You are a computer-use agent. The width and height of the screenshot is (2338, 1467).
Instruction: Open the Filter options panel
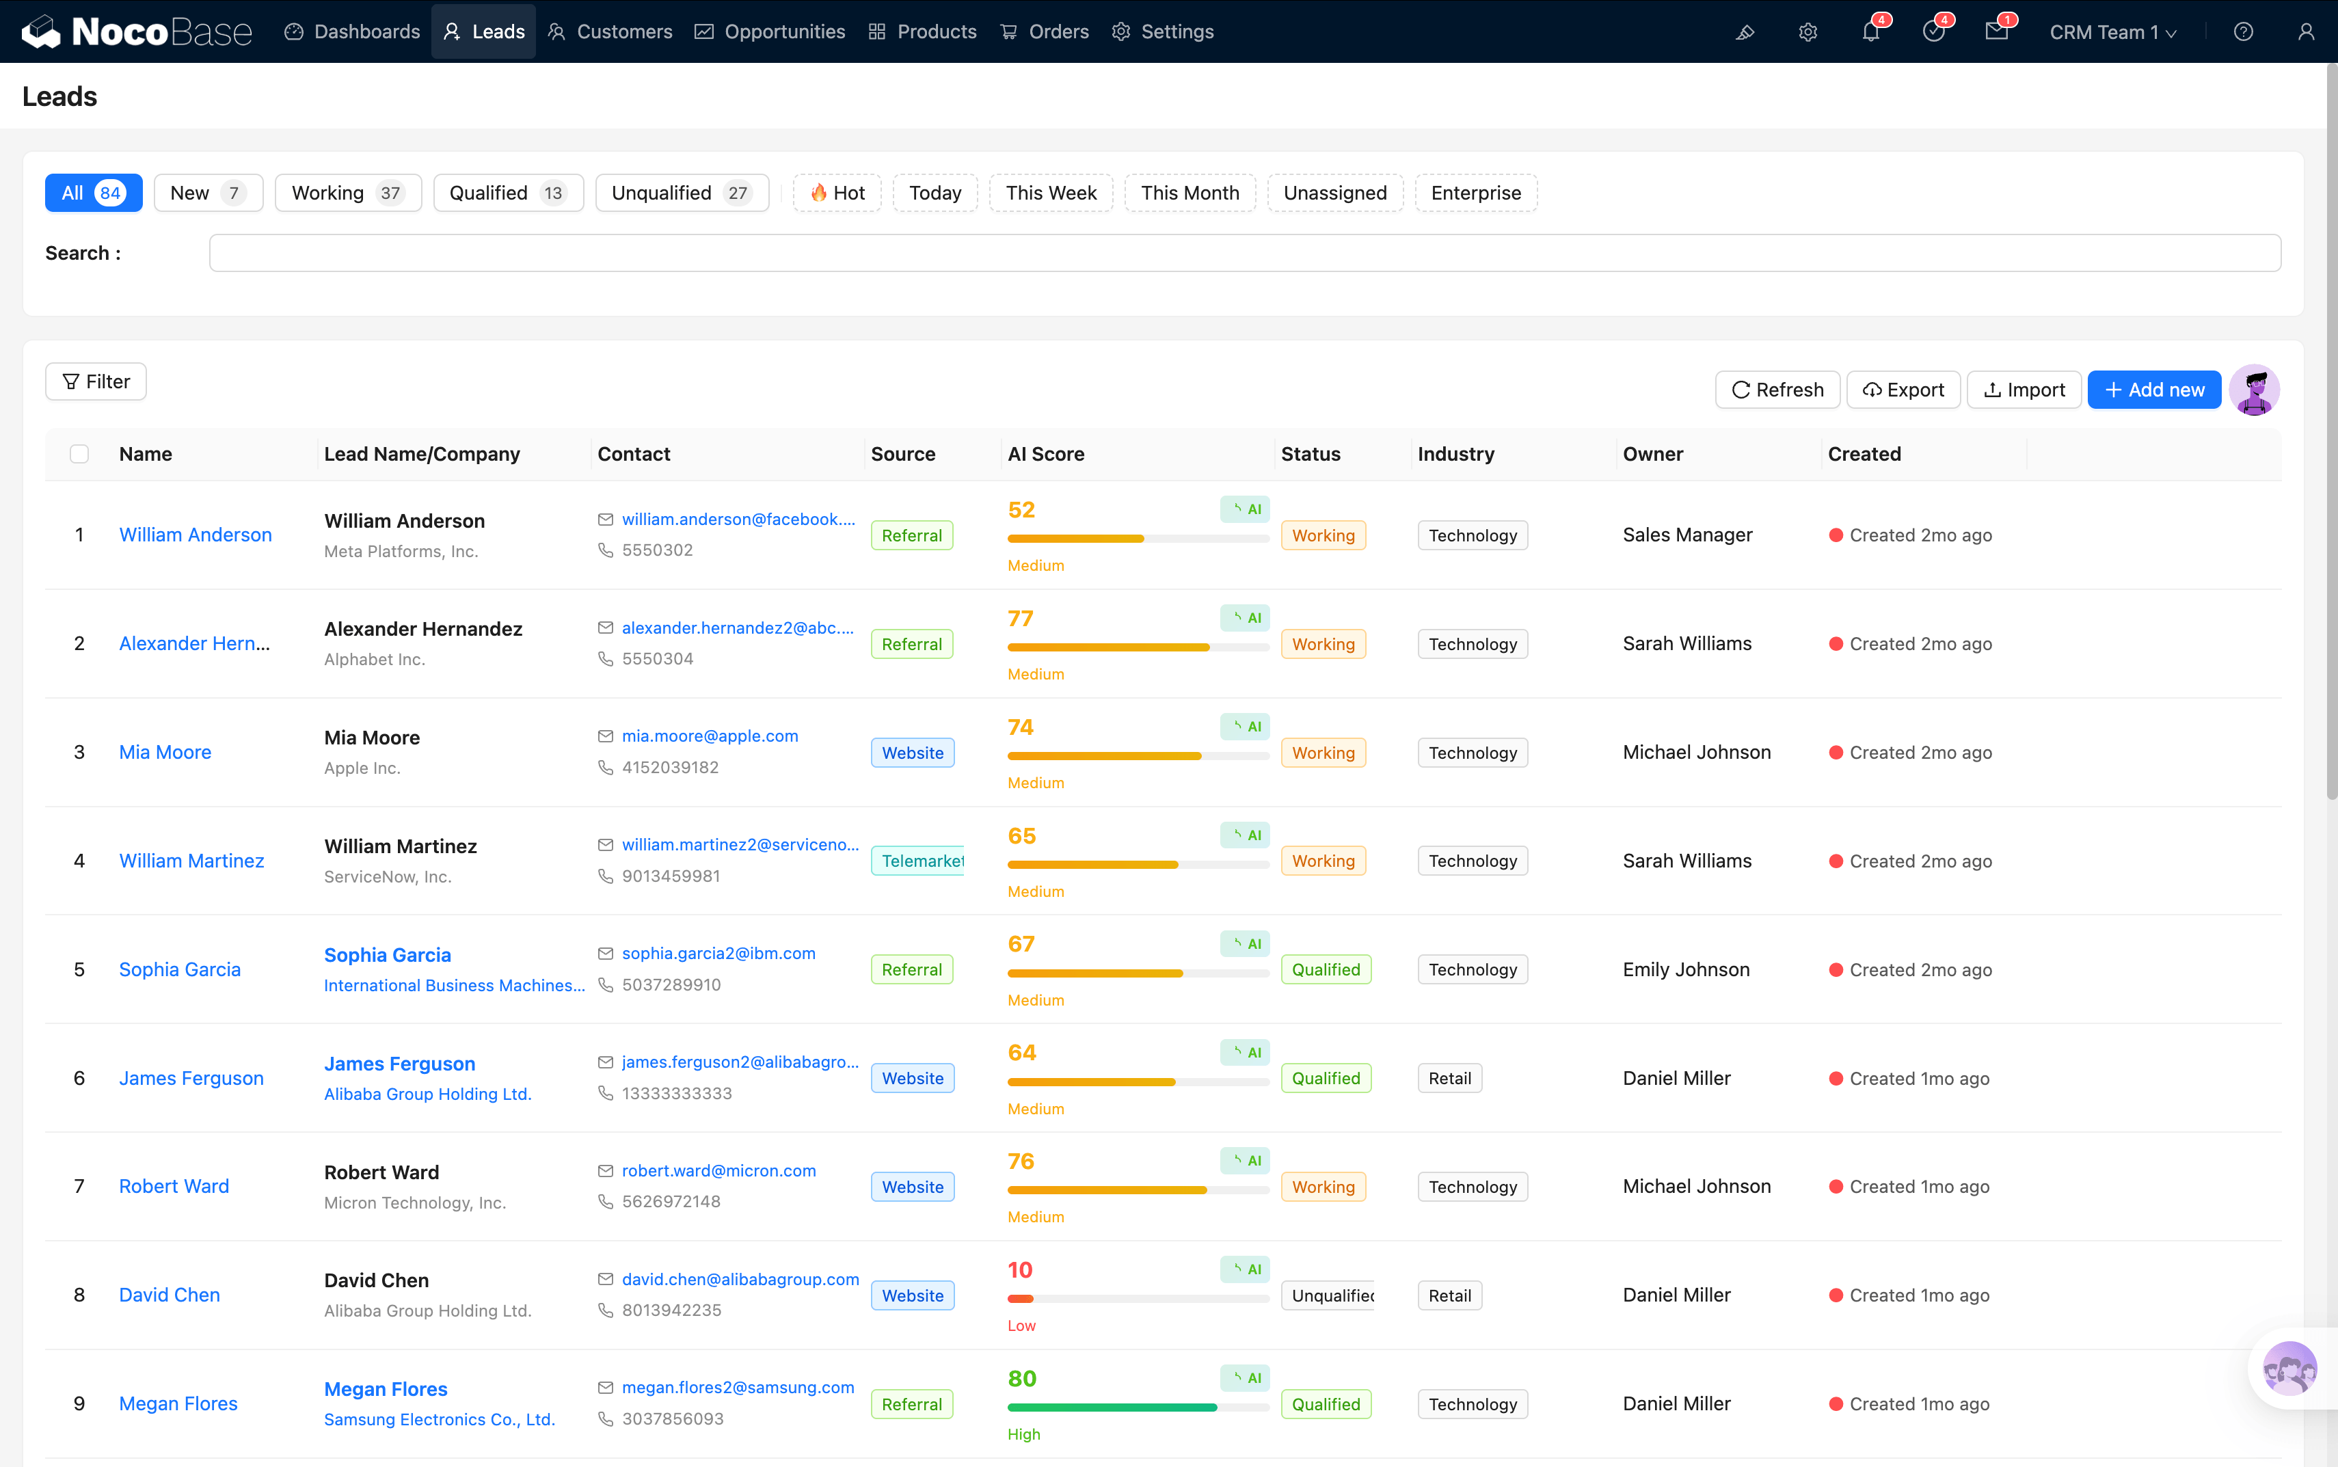96,381
